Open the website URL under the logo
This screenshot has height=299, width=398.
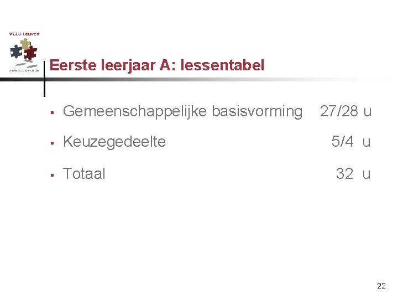(24, 70)
